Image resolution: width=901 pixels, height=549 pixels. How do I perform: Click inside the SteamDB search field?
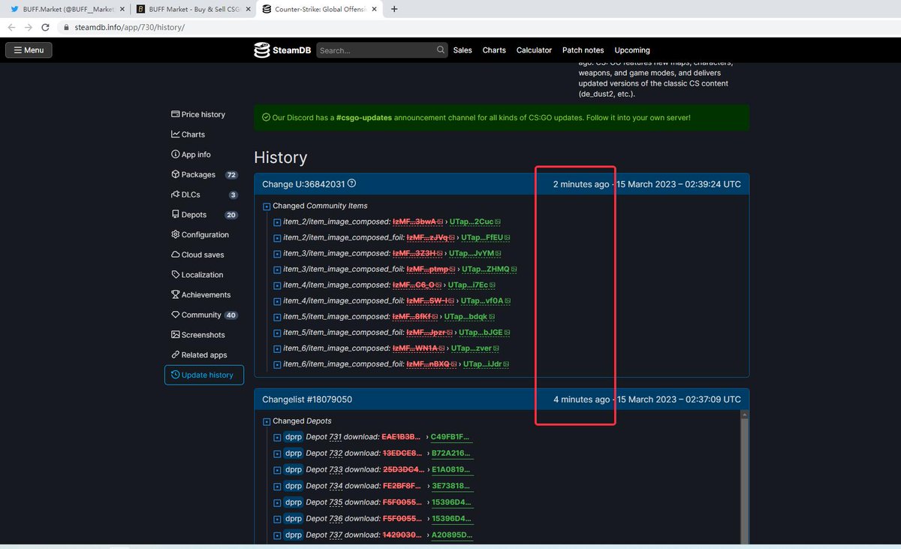(x=376, y=50)
